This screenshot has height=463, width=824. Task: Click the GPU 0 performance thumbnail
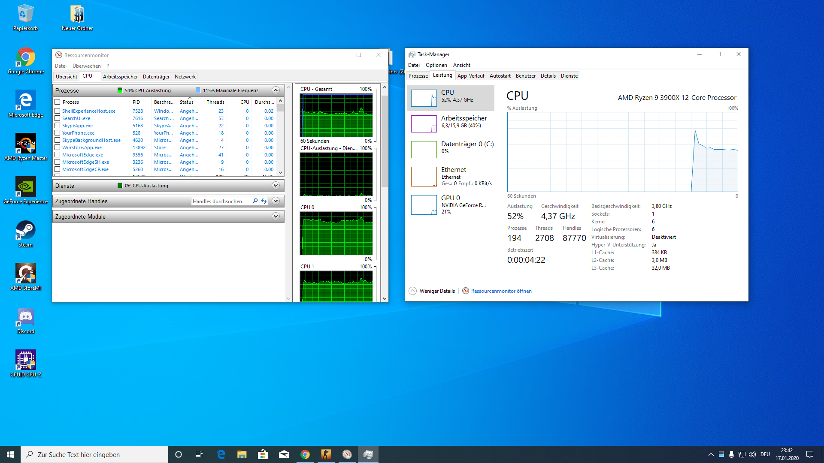[x=424, y=205]
